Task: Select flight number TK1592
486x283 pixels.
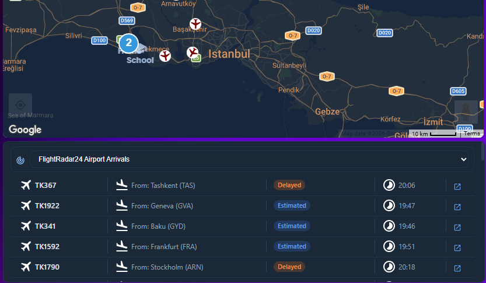Action: [x=47, y=247]
